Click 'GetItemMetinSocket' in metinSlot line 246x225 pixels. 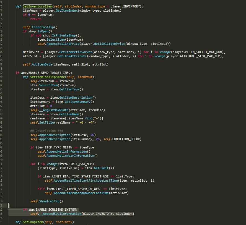click(x=76, y=52)
